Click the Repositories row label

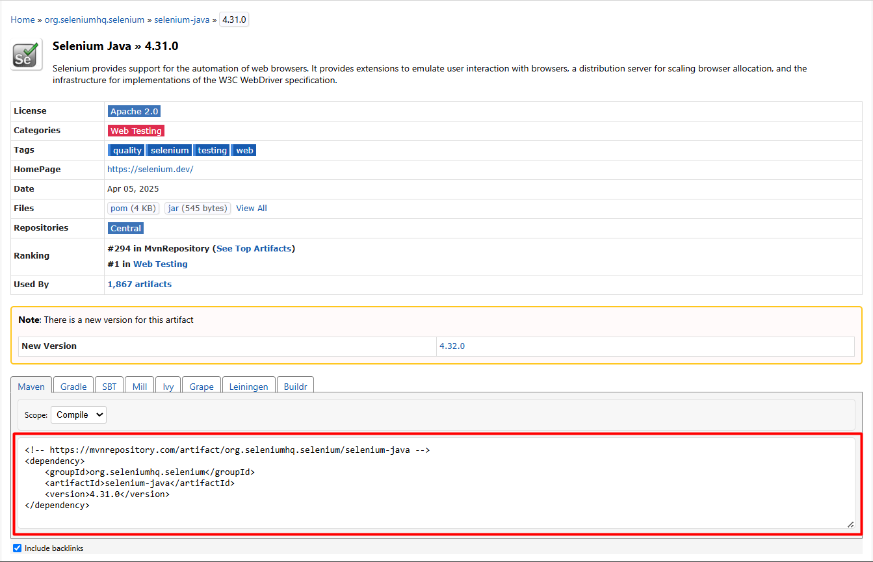pyautogui.click(x=41, y=227)
